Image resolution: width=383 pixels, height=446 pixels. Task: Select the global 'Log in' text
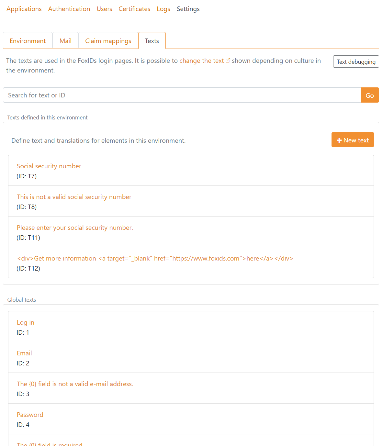[25, 322]
